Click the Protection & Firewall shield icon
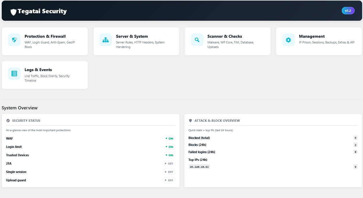The image size is (363, 198). click(x=14, y=40)
